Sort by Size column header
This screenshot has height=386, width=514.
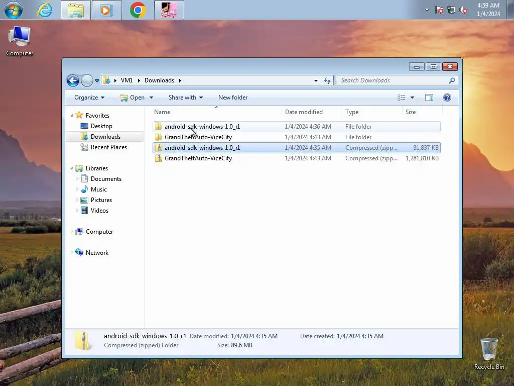click(x=422, y=112)
